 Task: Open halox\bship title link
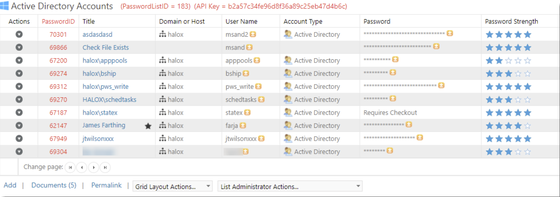pos(99,73)
